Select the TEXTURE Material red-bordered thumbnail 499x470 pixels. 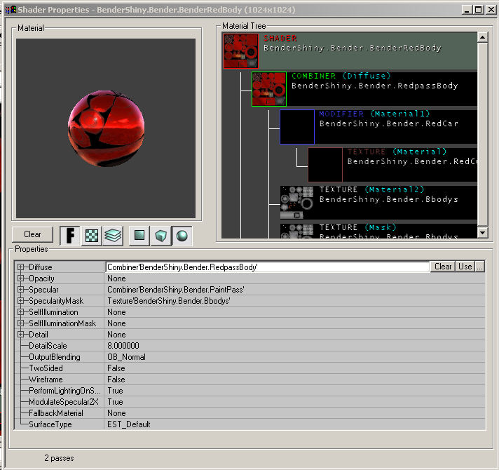pos(325,165)
